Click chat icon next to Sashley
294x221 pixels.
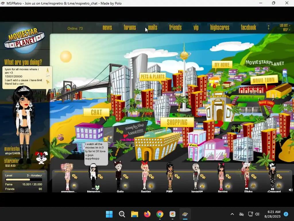click(152, 176)
